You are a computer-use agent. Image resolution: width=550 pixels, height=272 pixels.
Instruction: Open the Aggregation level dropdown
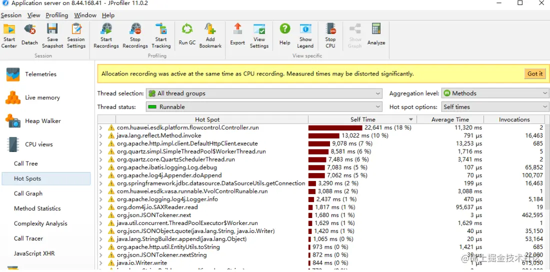(495, 93)
